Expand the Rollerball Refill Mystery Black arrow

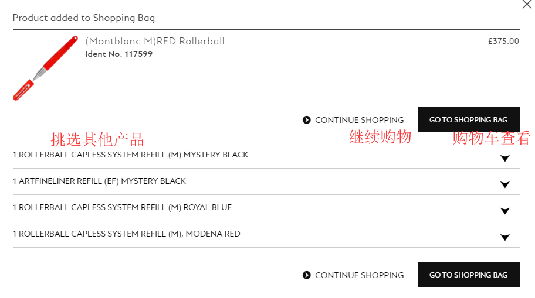click(x=504, y=158)
